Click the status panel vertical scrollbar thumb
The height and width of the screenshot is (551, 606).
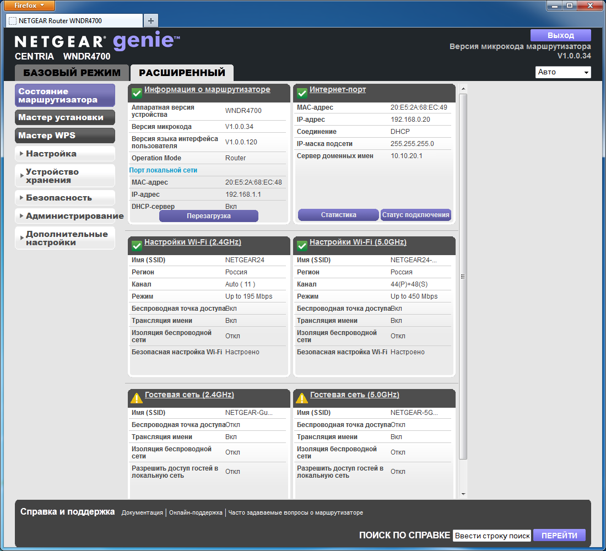463,277
